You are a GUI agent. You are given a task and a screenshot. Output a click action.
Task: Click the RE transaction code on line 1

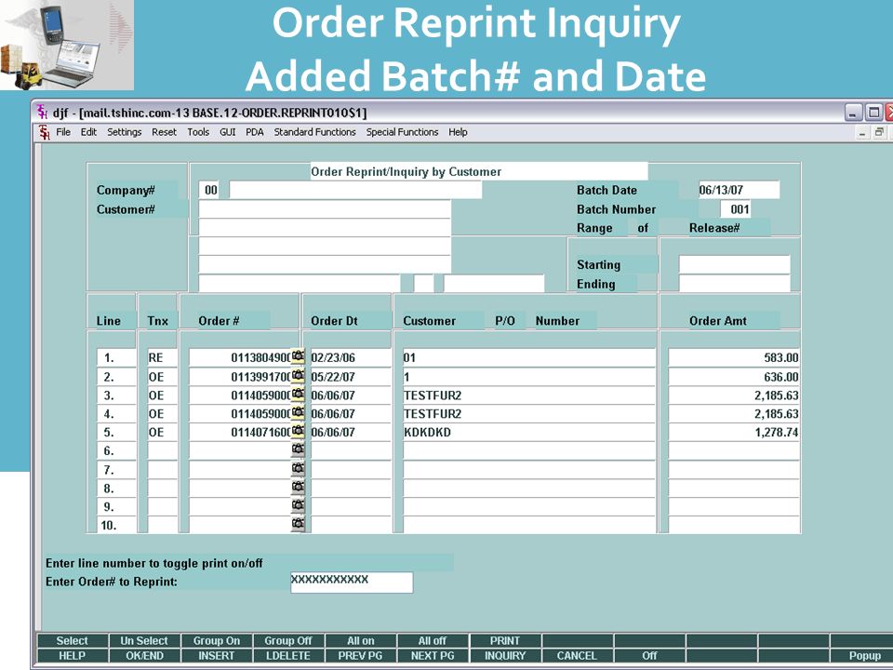(x=162, y=357)
